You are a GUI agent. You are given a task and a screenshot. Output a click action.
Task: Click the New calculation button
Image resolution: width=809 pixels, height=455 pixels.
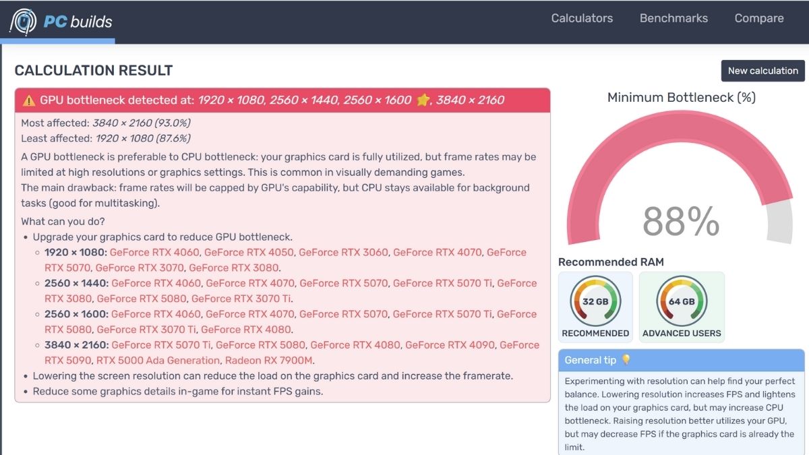[762, 71]
